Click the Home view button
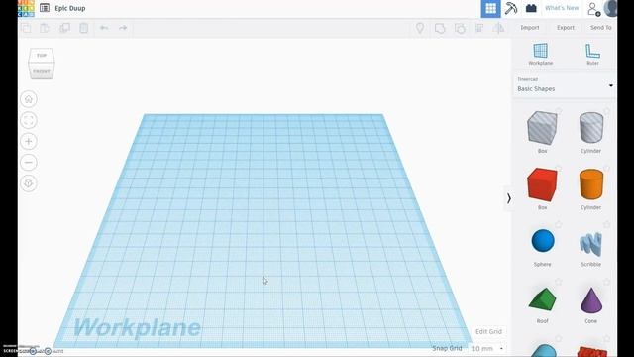634x357 pixels. click(29, 99)
